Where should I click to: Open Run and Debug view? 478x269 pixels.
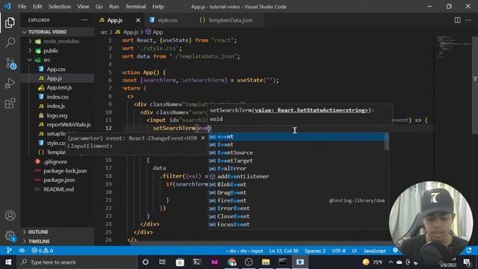point(10,83)
